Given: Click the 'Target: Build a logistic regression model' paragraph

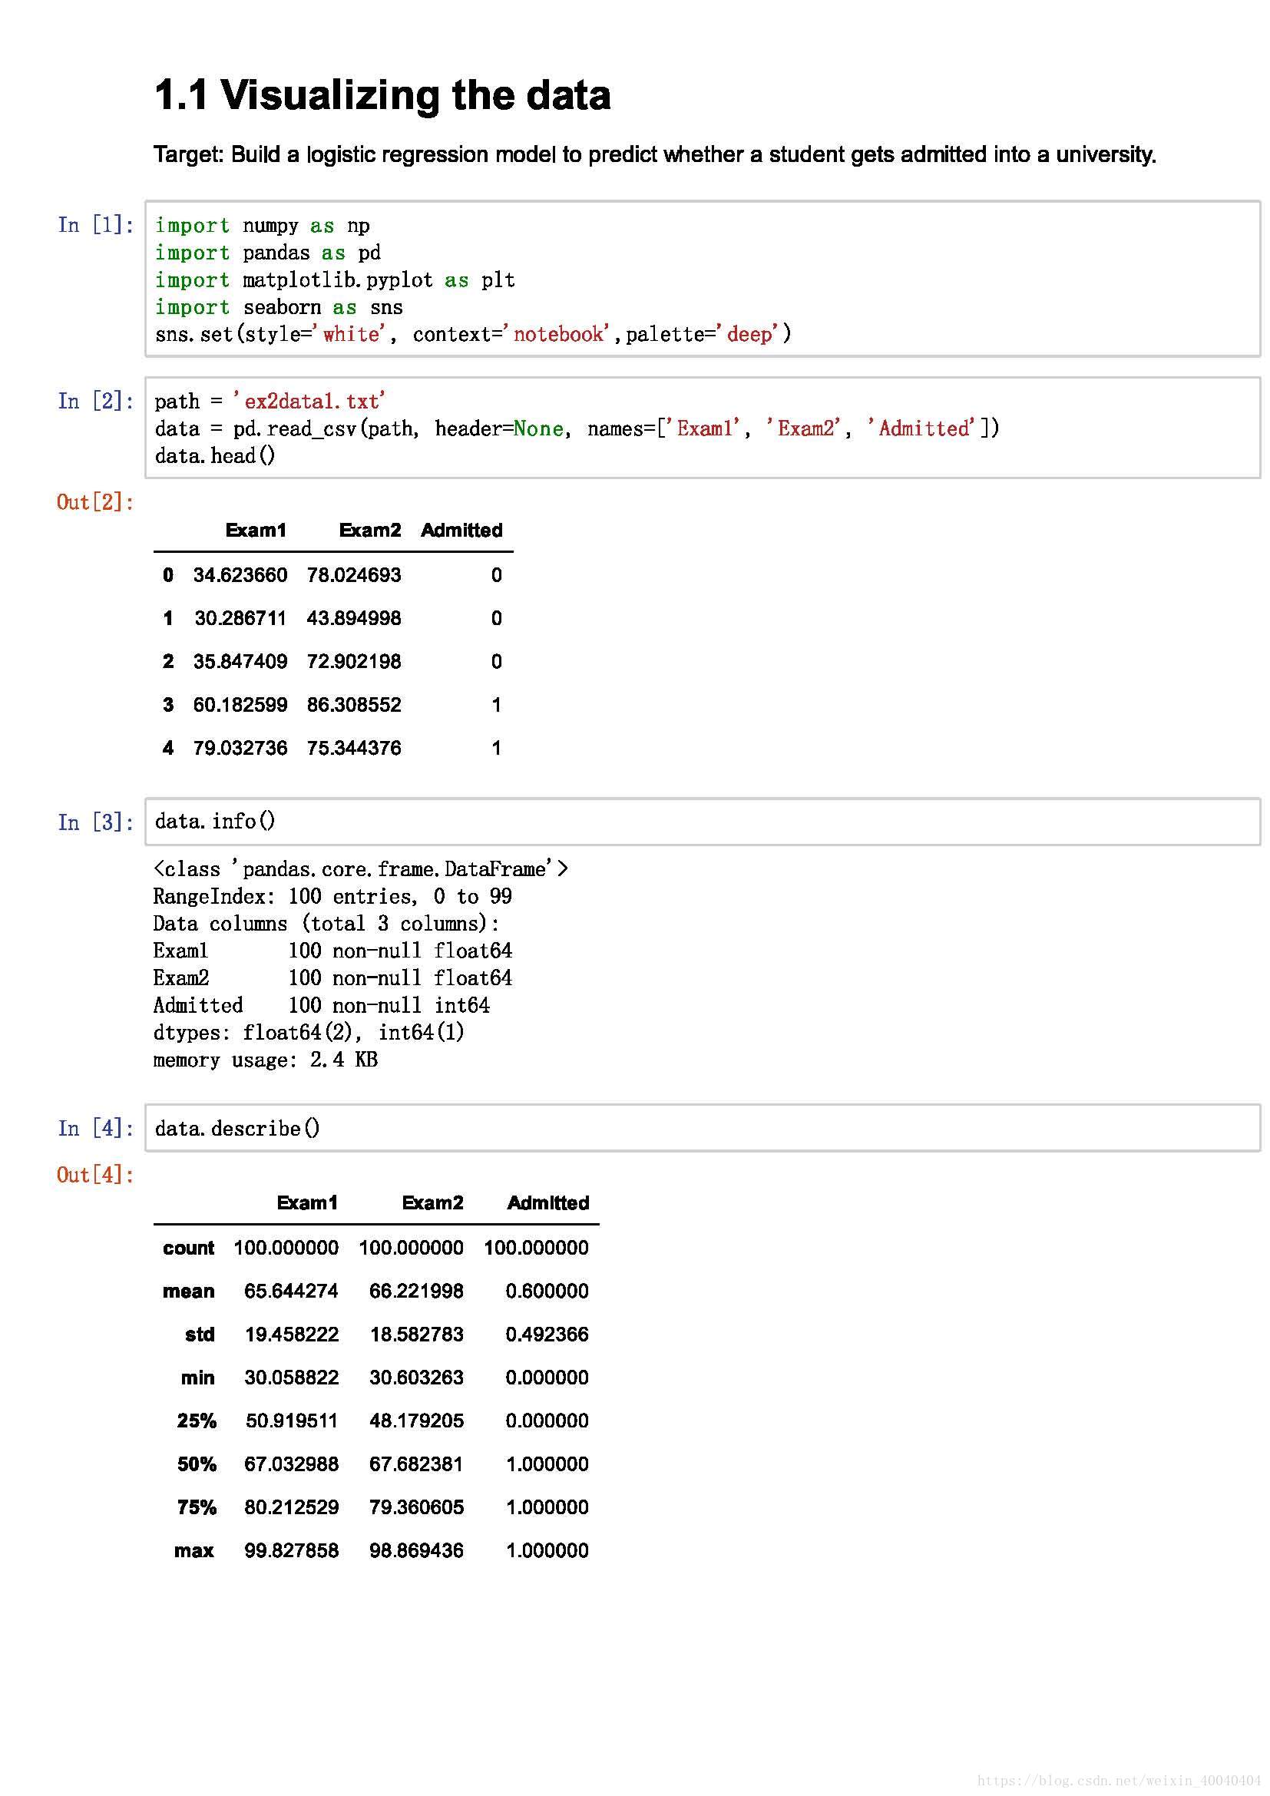Looking at the screenshot, I should (654, 155).
